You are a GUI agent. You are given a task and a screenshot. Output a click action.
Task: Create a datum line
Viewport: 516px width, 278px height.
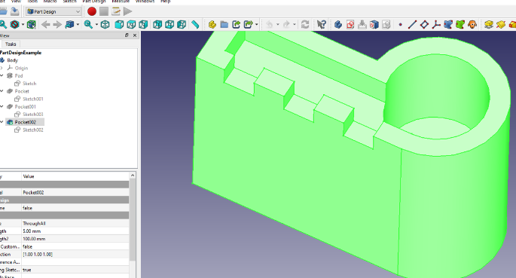(412, 24)
